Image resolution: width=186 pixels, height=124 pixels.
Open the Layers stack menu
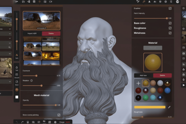tap(160, 2)
